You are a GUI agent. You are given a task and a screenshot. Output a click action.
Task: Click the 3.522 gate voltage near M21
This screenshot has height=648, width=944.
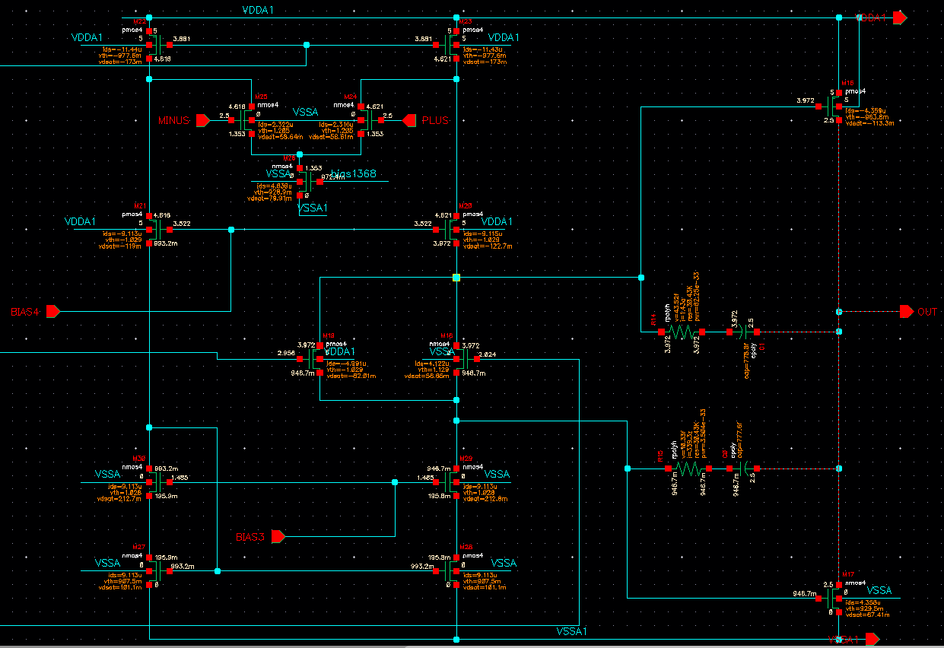[x=182, y=224]
